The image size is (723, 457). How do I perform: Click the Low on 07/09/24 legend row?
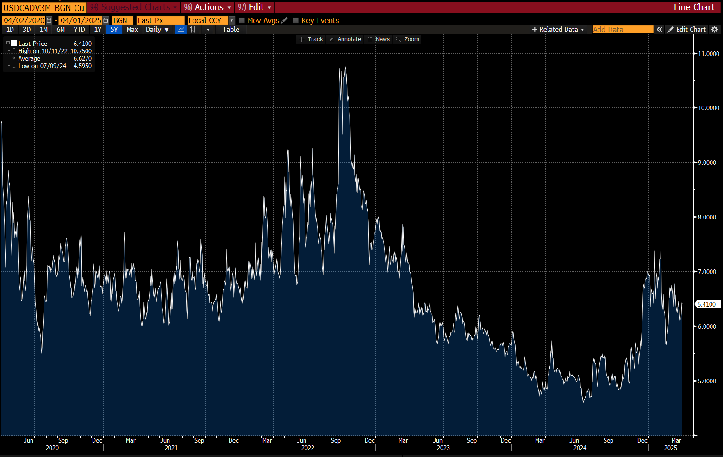52,66
